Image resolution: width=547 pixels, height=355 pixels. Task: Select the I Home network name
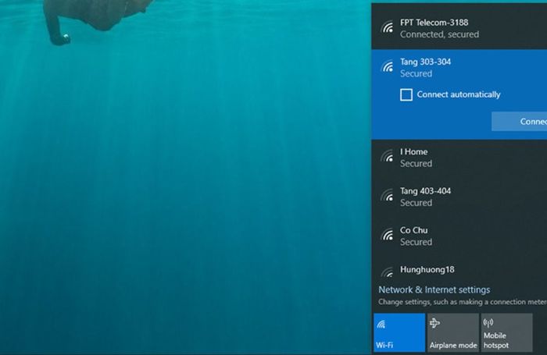[413, 152]
